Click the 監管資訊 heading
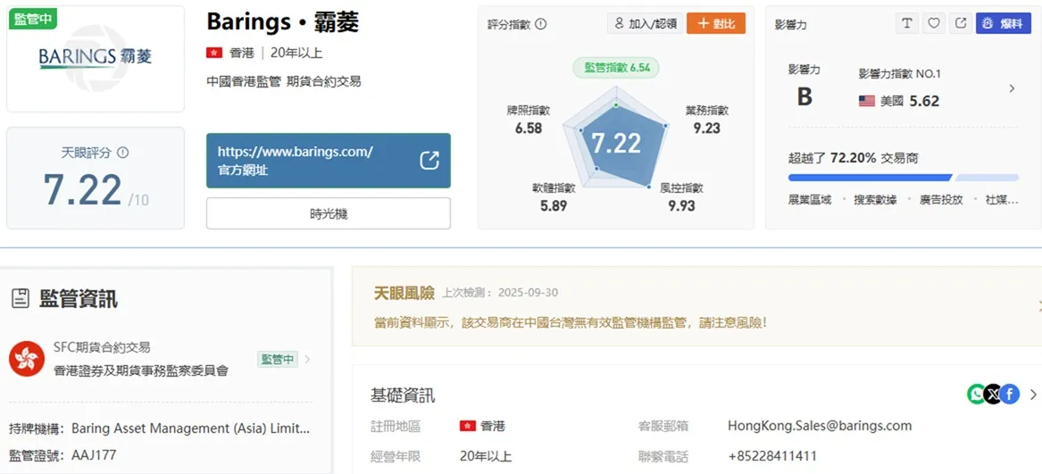This screenshot has width=1042, height=474. pyautogui.click(x=79, y=299)
